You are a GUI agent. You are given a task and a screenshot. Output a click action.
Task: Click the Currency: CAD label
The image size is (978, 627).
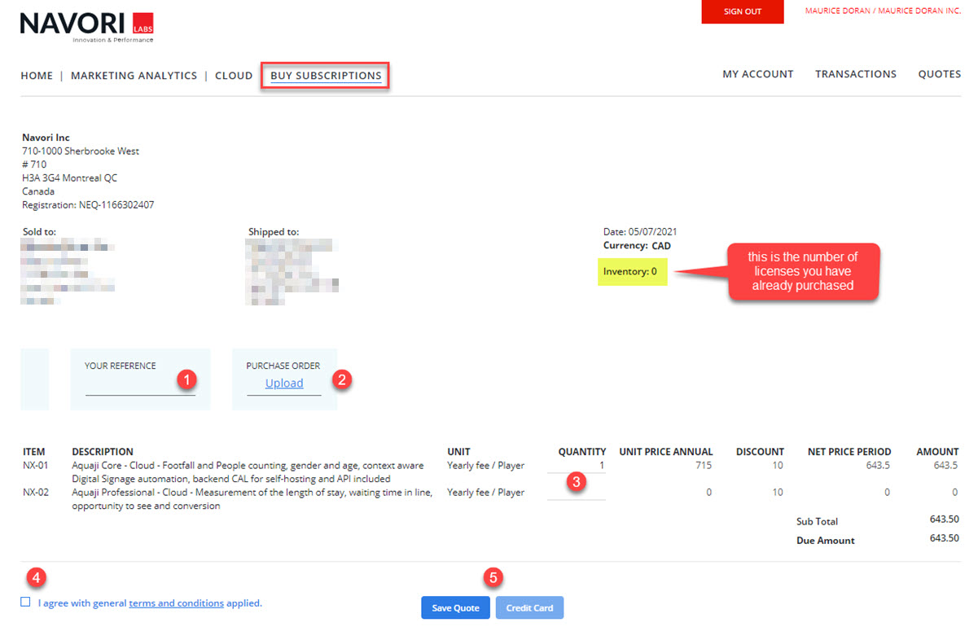637,246
